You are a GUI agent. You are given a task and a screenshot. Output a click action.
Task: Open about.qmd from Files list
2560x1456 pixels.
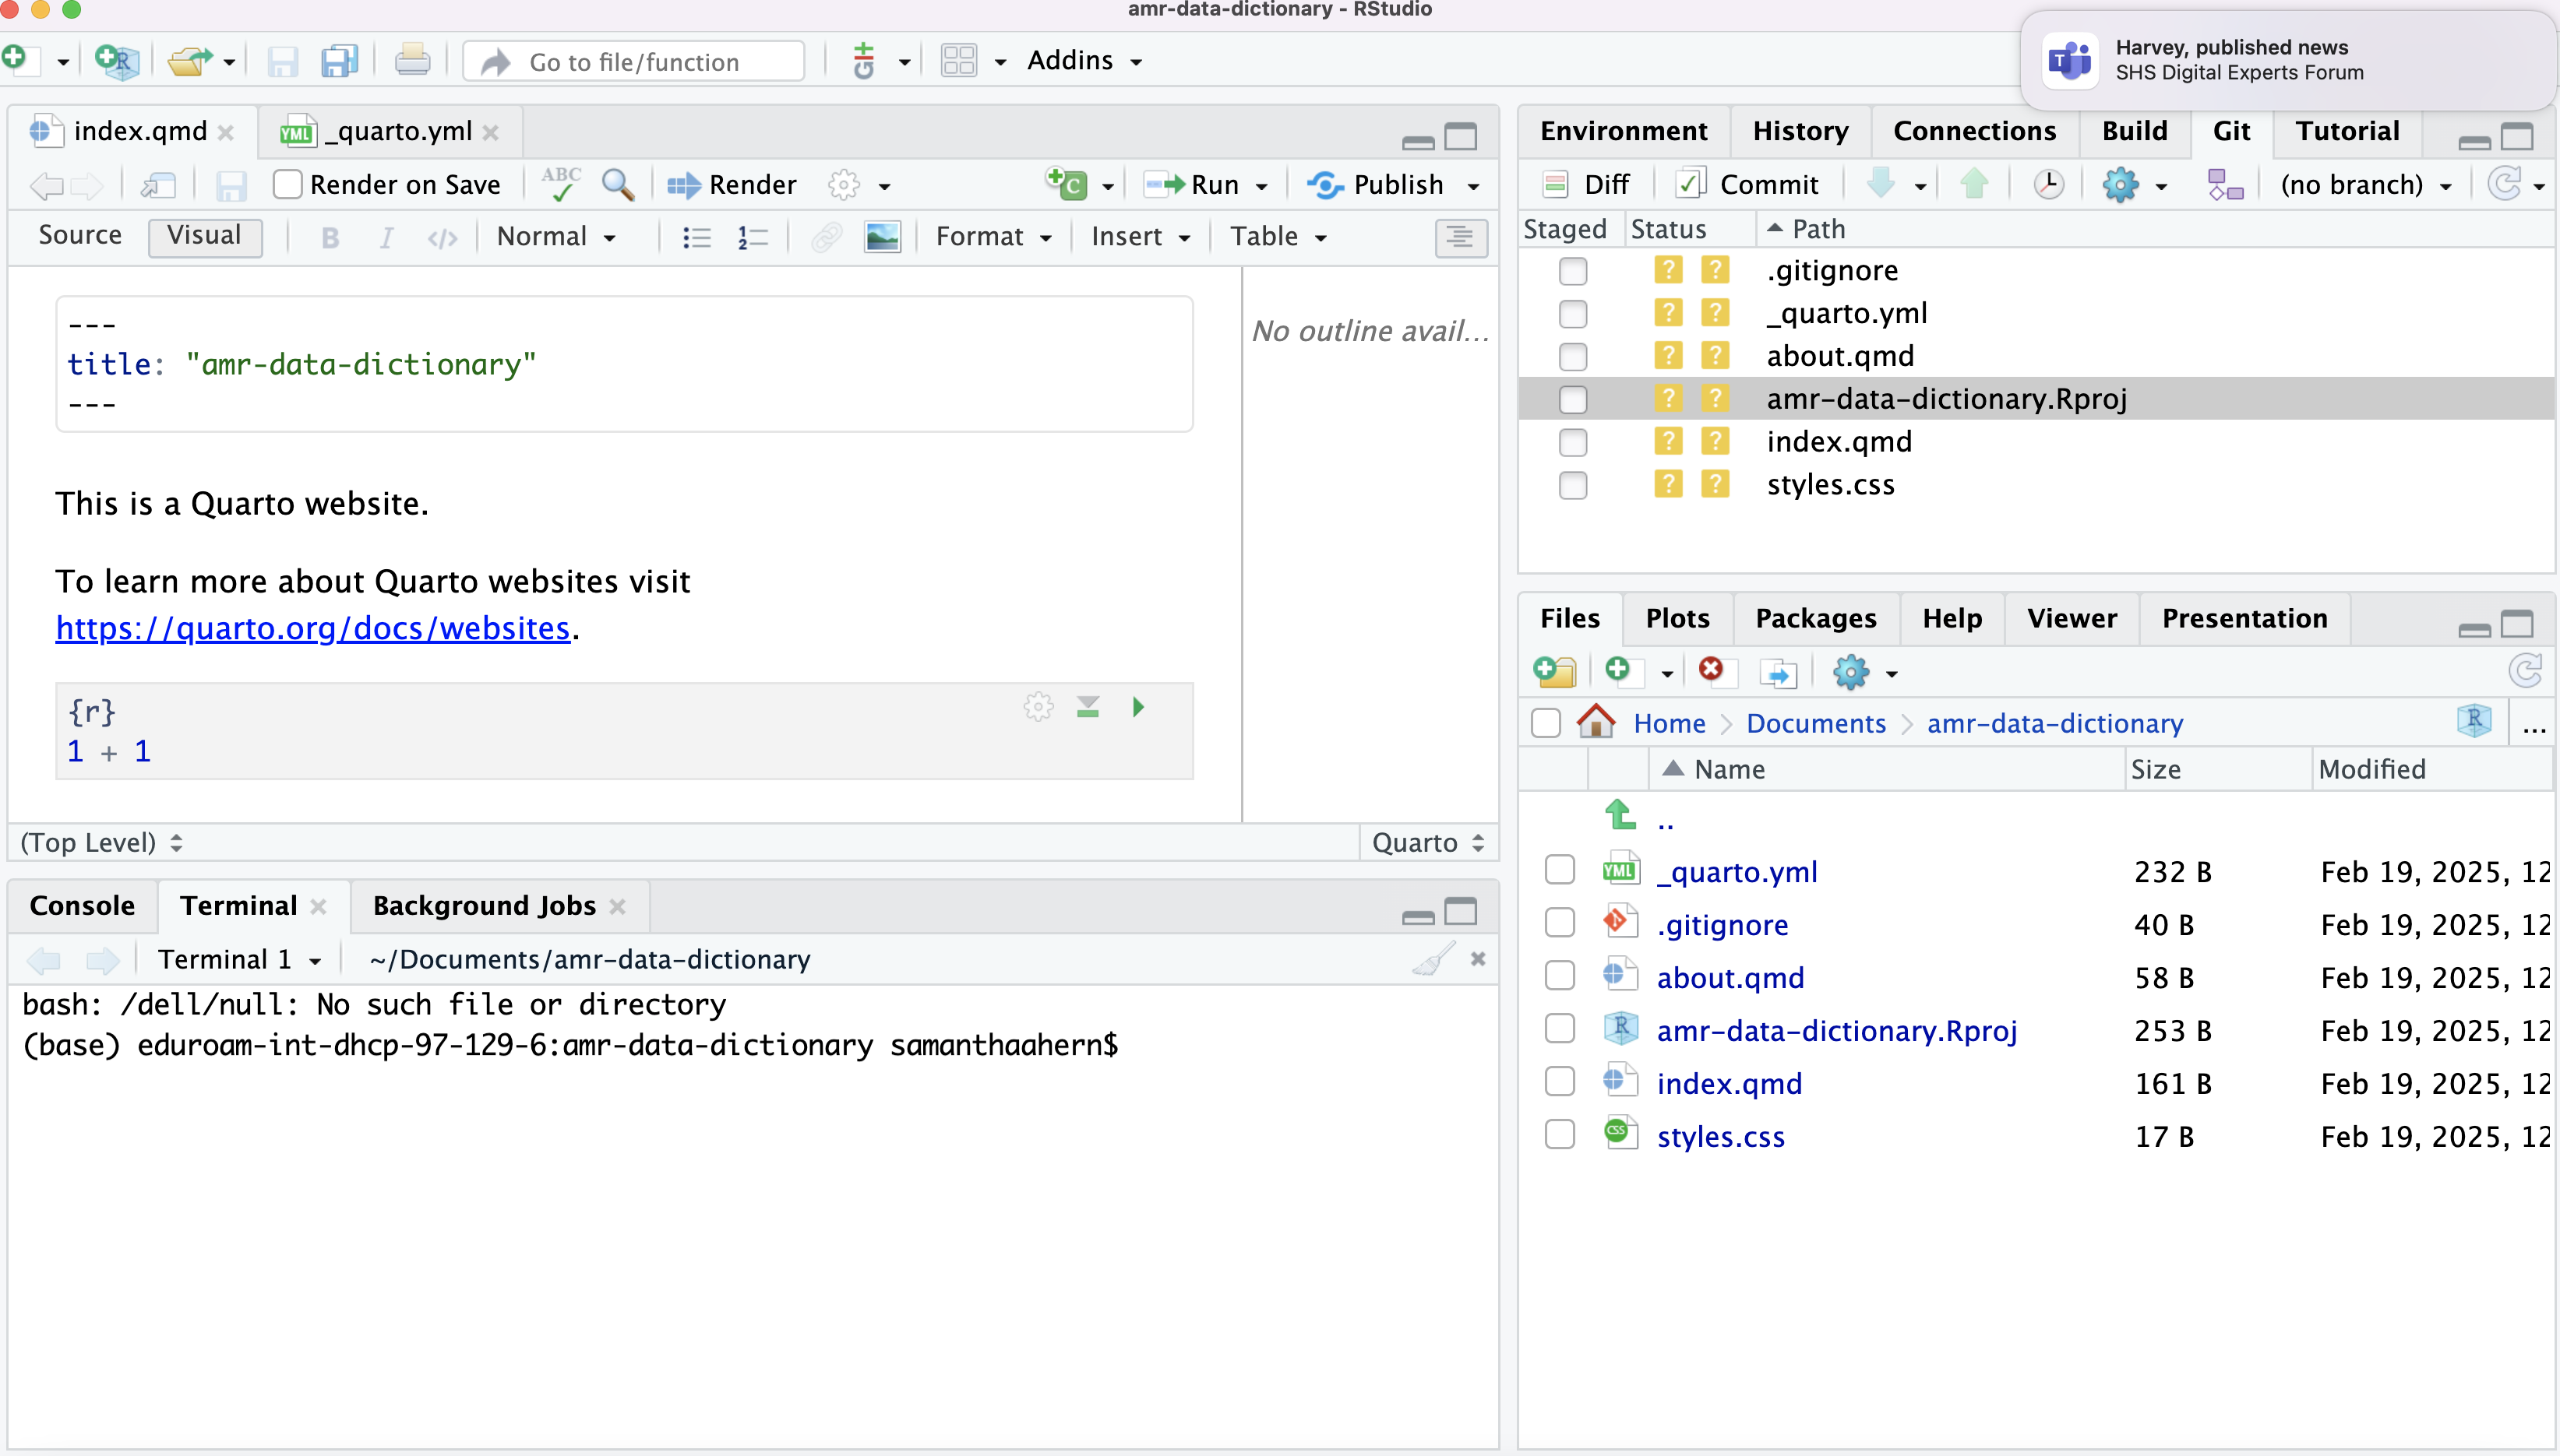point(1730,977)
